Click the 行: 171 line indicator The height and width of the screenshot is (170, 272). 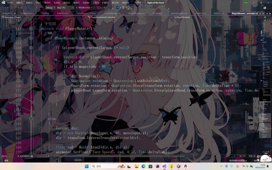(x=243, y=156)
